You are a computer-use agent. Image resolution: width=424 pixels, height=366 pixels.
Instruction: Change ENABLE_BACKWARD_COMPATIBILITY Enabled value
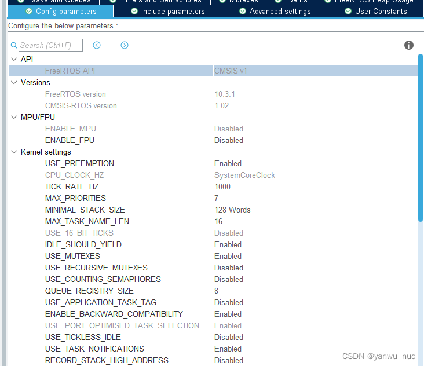(228, 314)
